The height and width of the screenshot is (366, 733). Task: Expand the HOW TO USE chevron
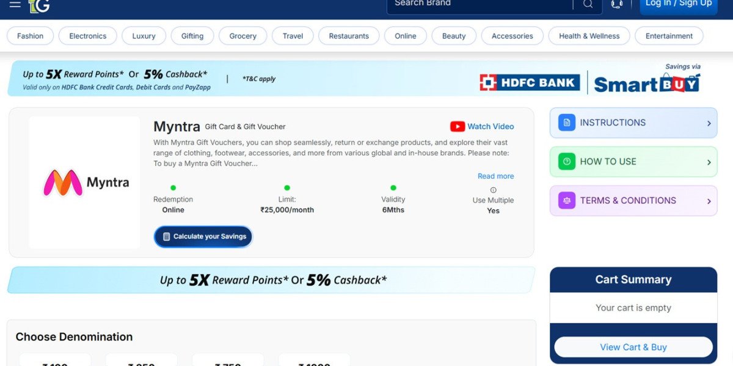(709, 162)
